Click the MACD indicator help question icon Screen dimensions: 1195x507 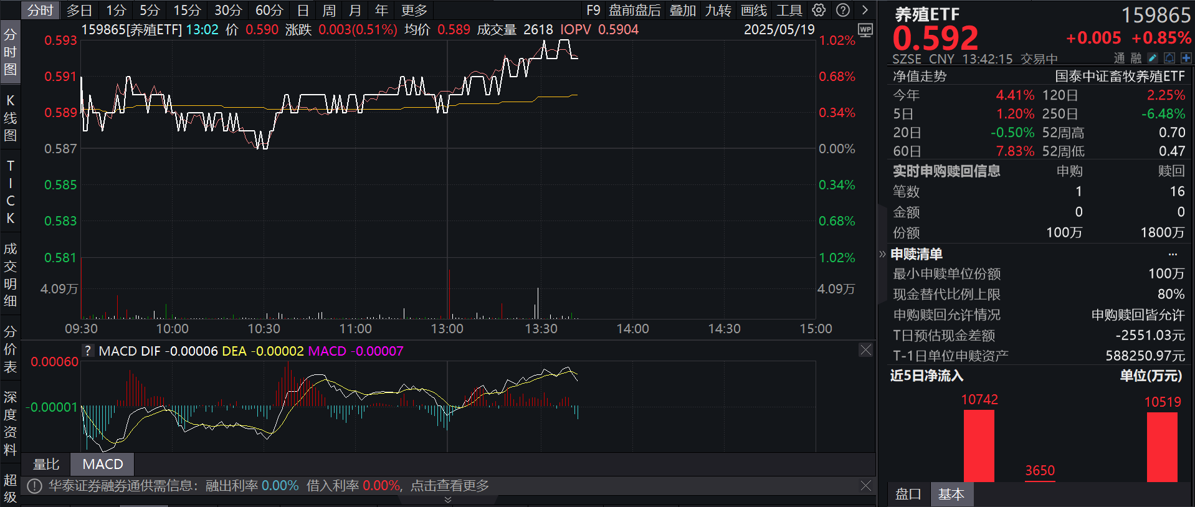click(88, 351)
